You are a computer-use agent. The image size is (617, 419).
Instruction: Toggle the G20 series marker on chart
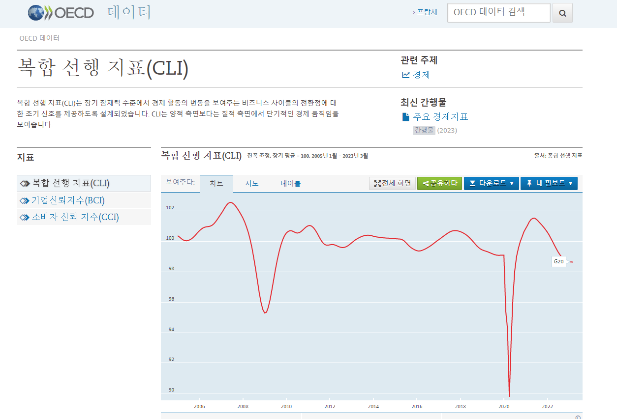[559, 261]
